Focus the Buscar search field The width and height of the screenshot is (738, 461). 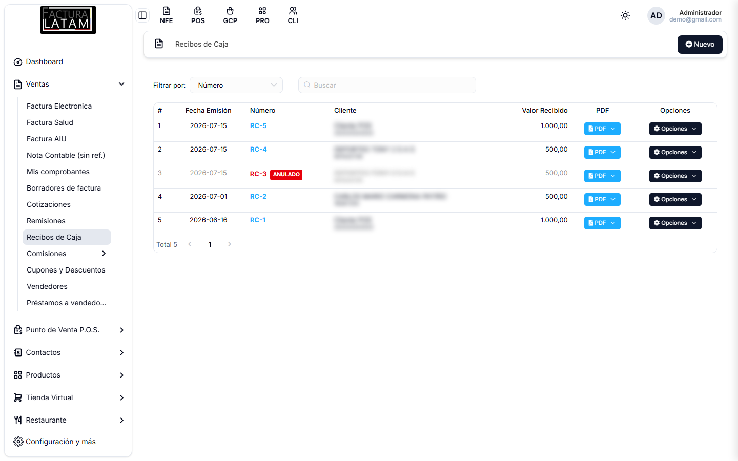pos(387,85)
